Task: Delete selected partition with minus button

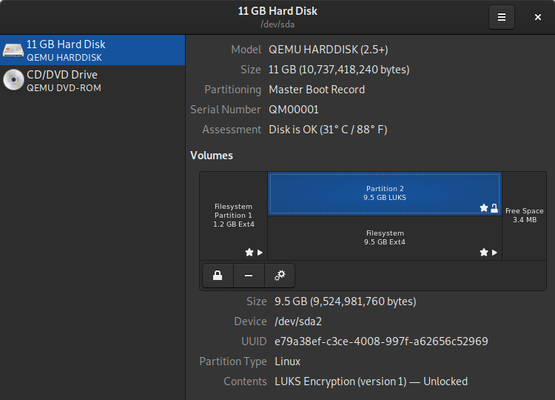Action: tap(249, 276)
